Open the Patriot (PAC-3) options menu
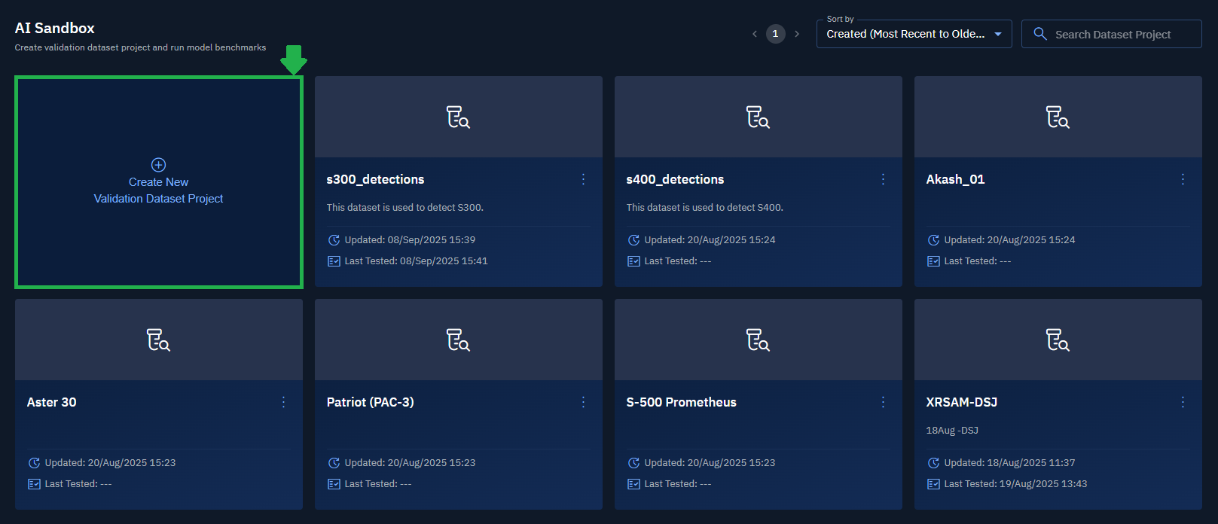Image resolution: width=1218 pixels, height=524 pixels. tap(583, 402)
